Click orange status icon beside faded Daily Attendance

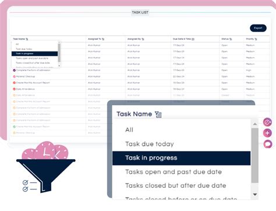[x=14, y=95]
